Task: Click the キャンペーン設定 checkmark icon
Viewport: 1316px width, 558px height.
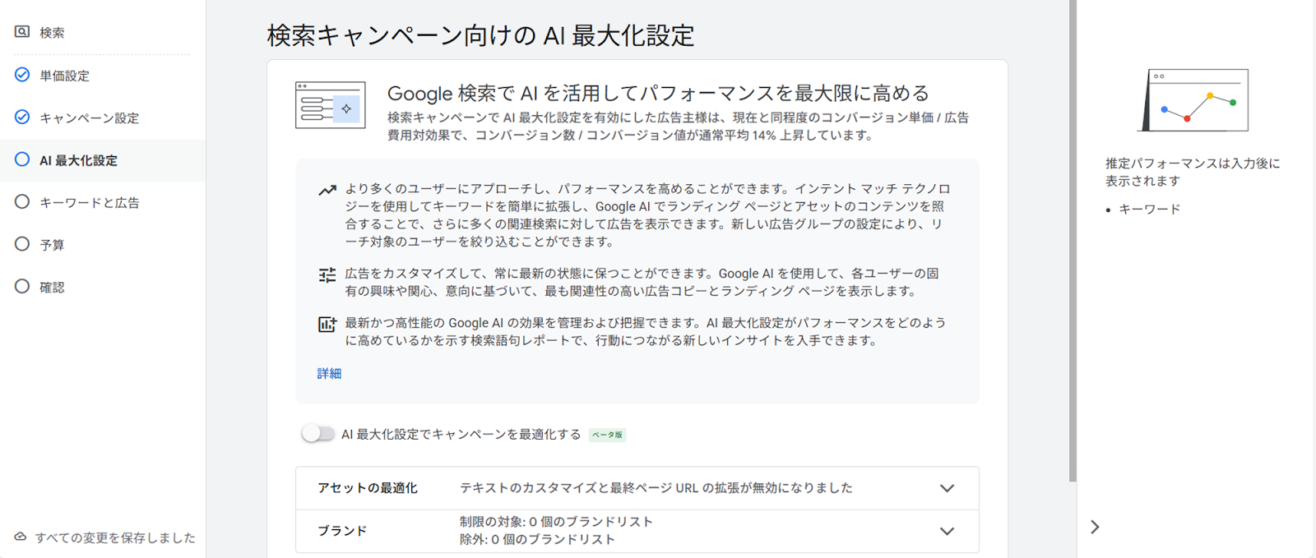Action: coord(22,118)
